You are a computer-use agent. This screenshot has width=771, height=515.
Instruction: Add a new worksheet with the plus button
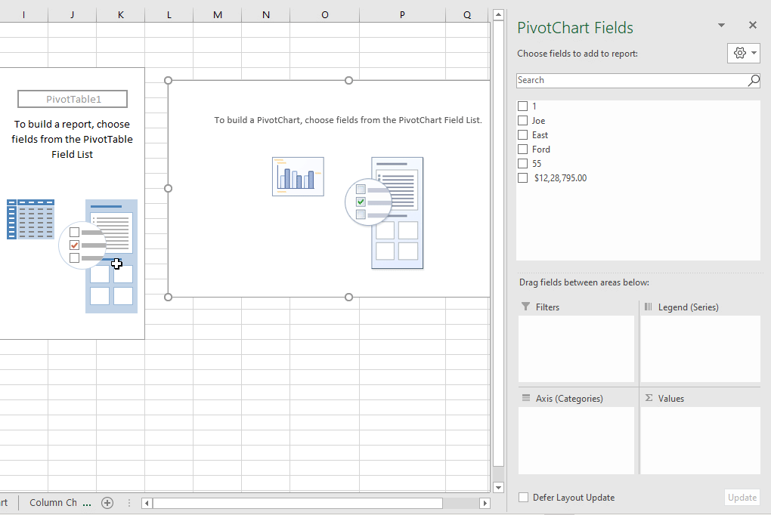107,502
